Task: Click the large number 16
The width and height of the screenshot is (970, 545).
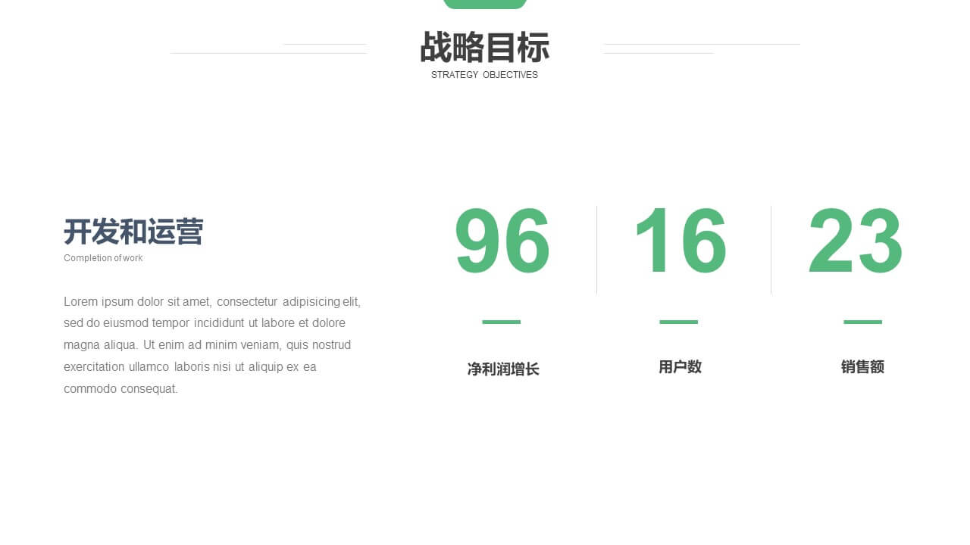Action: 680,242
